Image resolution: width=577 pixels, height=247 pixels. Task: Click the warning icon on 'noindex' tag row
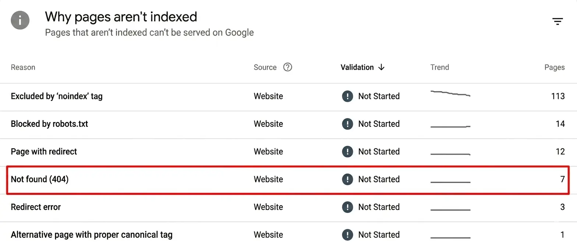pos(347,96)
